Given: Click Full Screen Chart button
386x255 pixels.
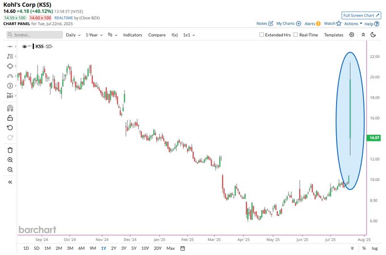Looking at the screenshot, I should pos(361,15).
